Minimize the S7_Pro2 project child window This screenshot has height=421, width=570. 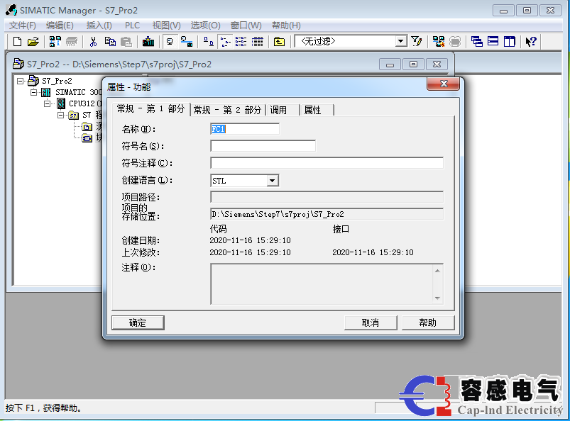(390, 64)
